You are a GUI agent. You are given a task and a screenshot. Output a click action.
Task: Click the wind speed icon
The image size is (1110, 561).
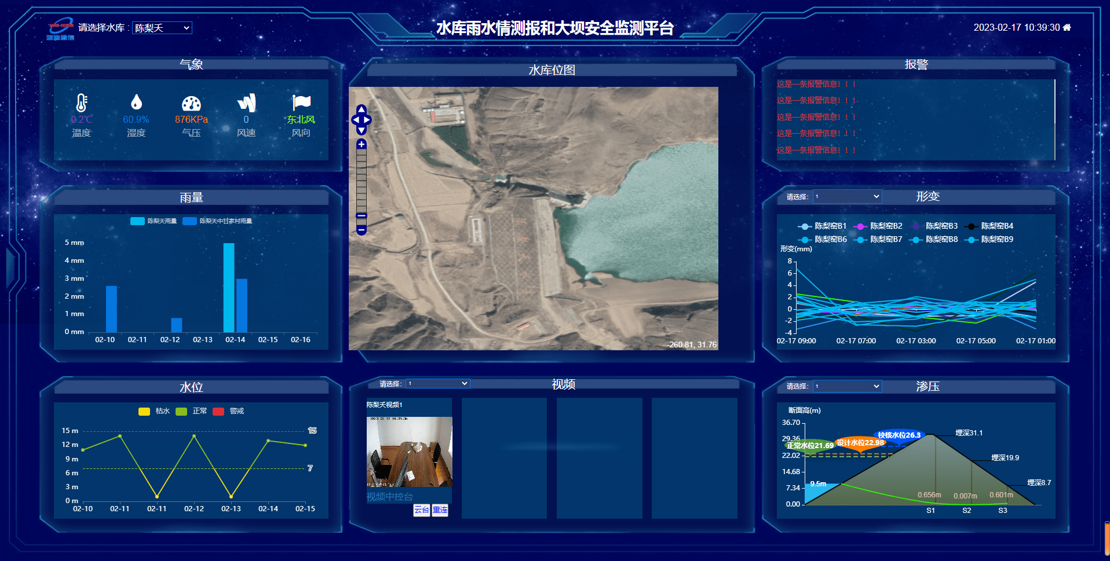pyautogui.click(x=246, y=102)
